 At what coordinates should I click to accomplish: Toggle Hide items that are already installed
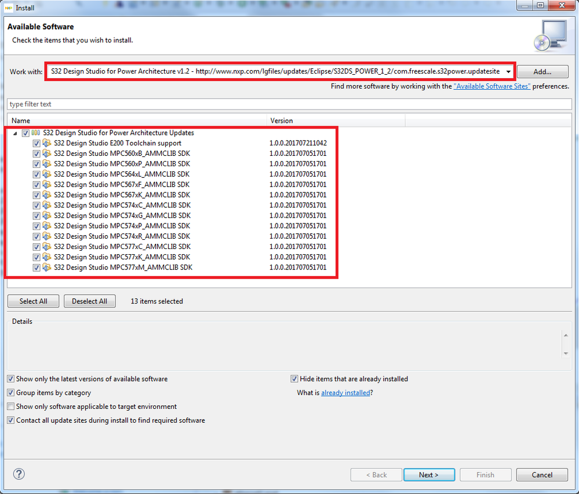[x=294, y=379]
